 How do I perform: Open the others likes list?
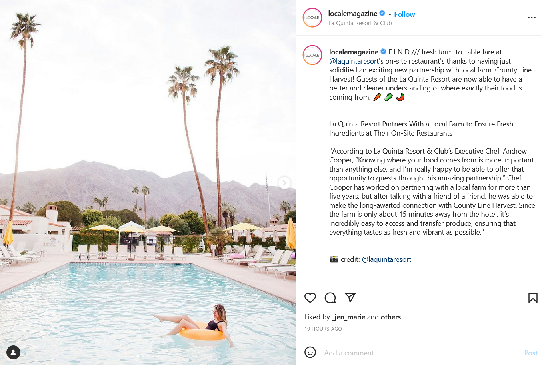coord(391,317)
